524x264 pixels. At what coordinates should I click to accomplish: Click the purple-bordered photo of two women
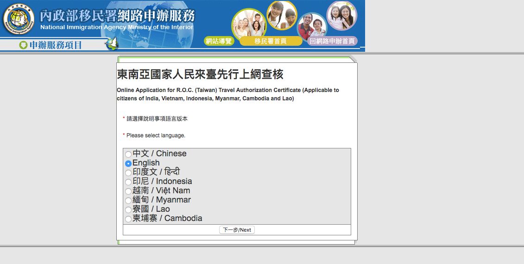click(342, 15)
